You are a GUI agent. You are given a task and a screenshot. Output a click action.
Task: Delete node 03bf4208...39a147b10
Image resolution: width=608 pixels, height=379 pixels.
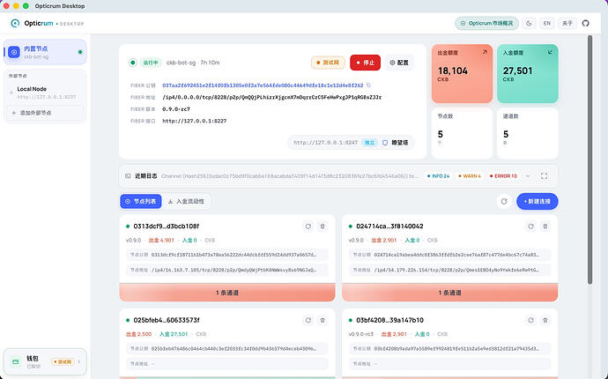click(x=545, y=320)
